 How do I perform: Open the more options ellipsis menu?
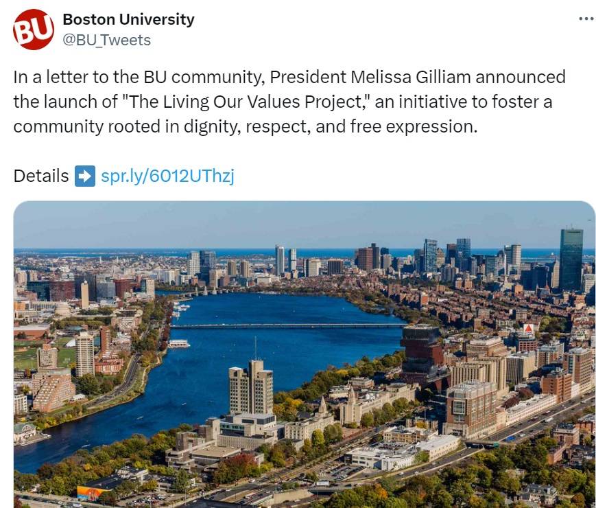[x=586, y=19]
